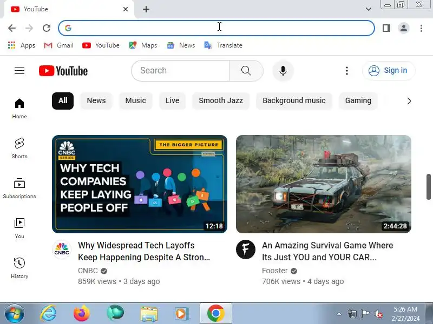Open the taskbar clock showing 5:26 AM
This screenshot has height=324, width=433.
[405, 314]
